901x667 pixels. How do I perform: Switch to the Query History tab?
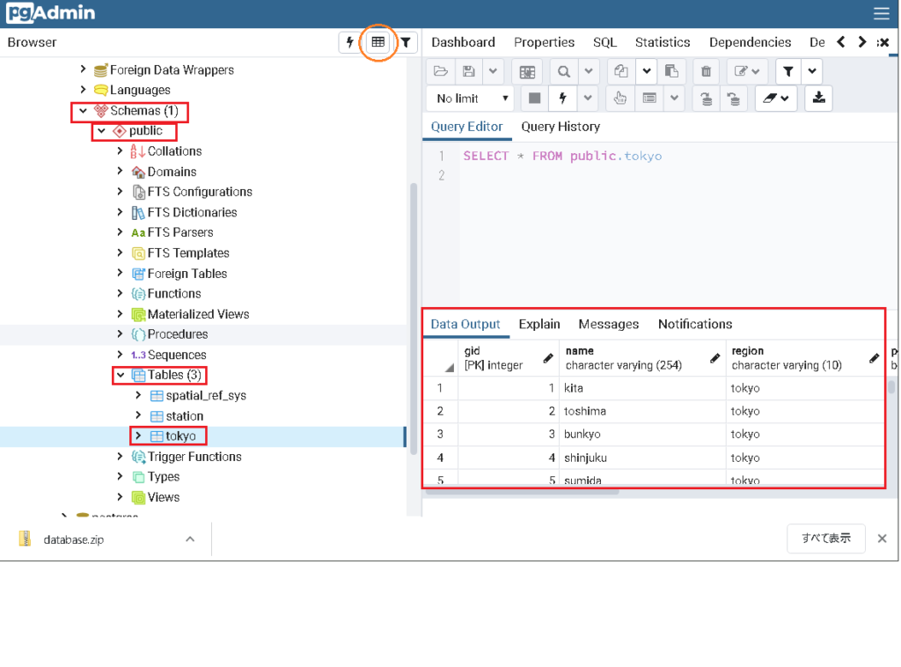pyautogui.click(x=560, y=127)
